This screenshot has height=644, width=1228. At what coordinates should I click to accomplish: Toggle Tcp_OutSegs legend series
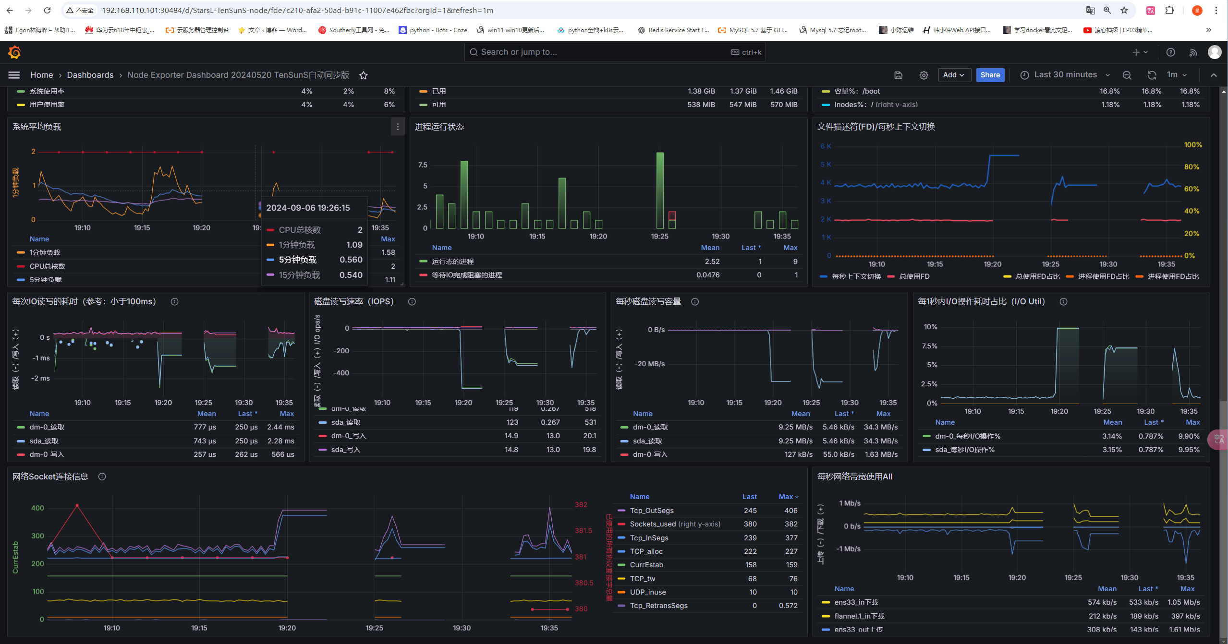tap(651, 511)
